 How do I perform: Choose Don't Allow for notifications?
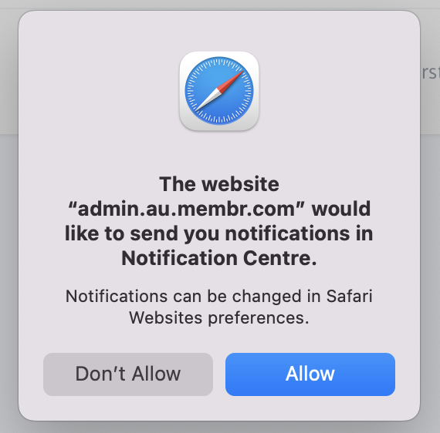pos(128,374)
